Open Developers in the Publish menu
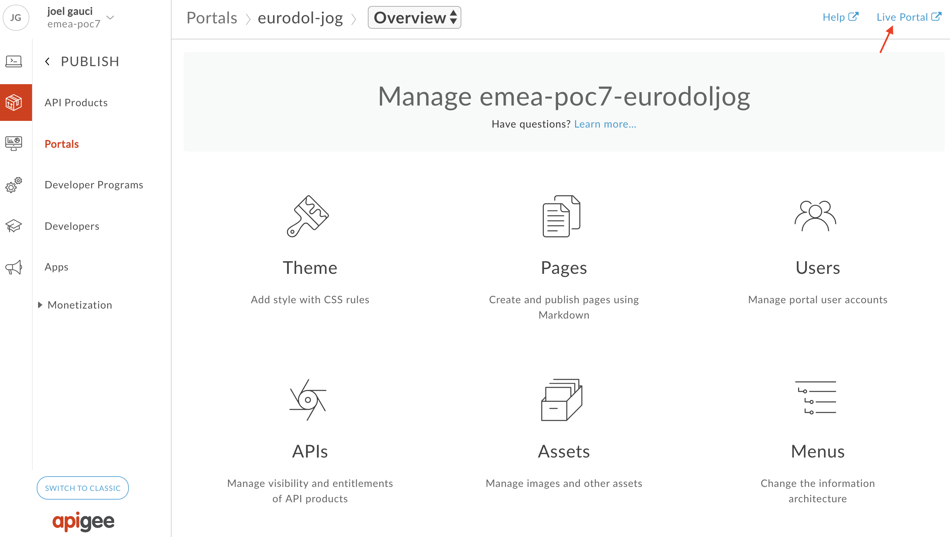The height and width of the screenshot is (537, 950). [72, 226]
